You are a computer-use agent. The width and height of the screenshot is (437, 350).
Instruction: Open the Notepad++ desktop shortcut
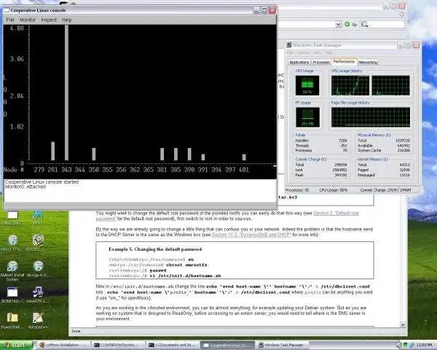tap(38, 321)
